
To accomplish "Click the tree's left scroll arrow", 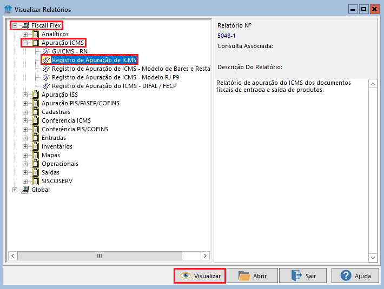I will point(13,256).
